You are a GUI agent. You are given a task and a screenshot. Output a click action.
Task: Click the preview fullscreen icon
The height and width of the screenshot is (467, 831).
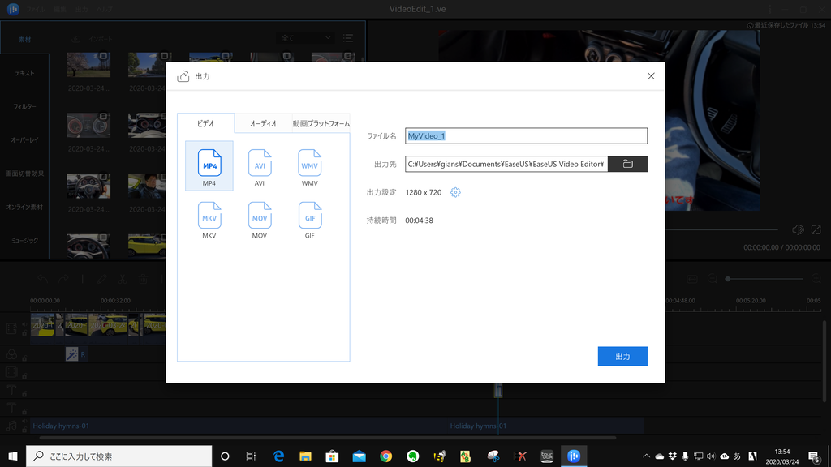click(816, 229)
